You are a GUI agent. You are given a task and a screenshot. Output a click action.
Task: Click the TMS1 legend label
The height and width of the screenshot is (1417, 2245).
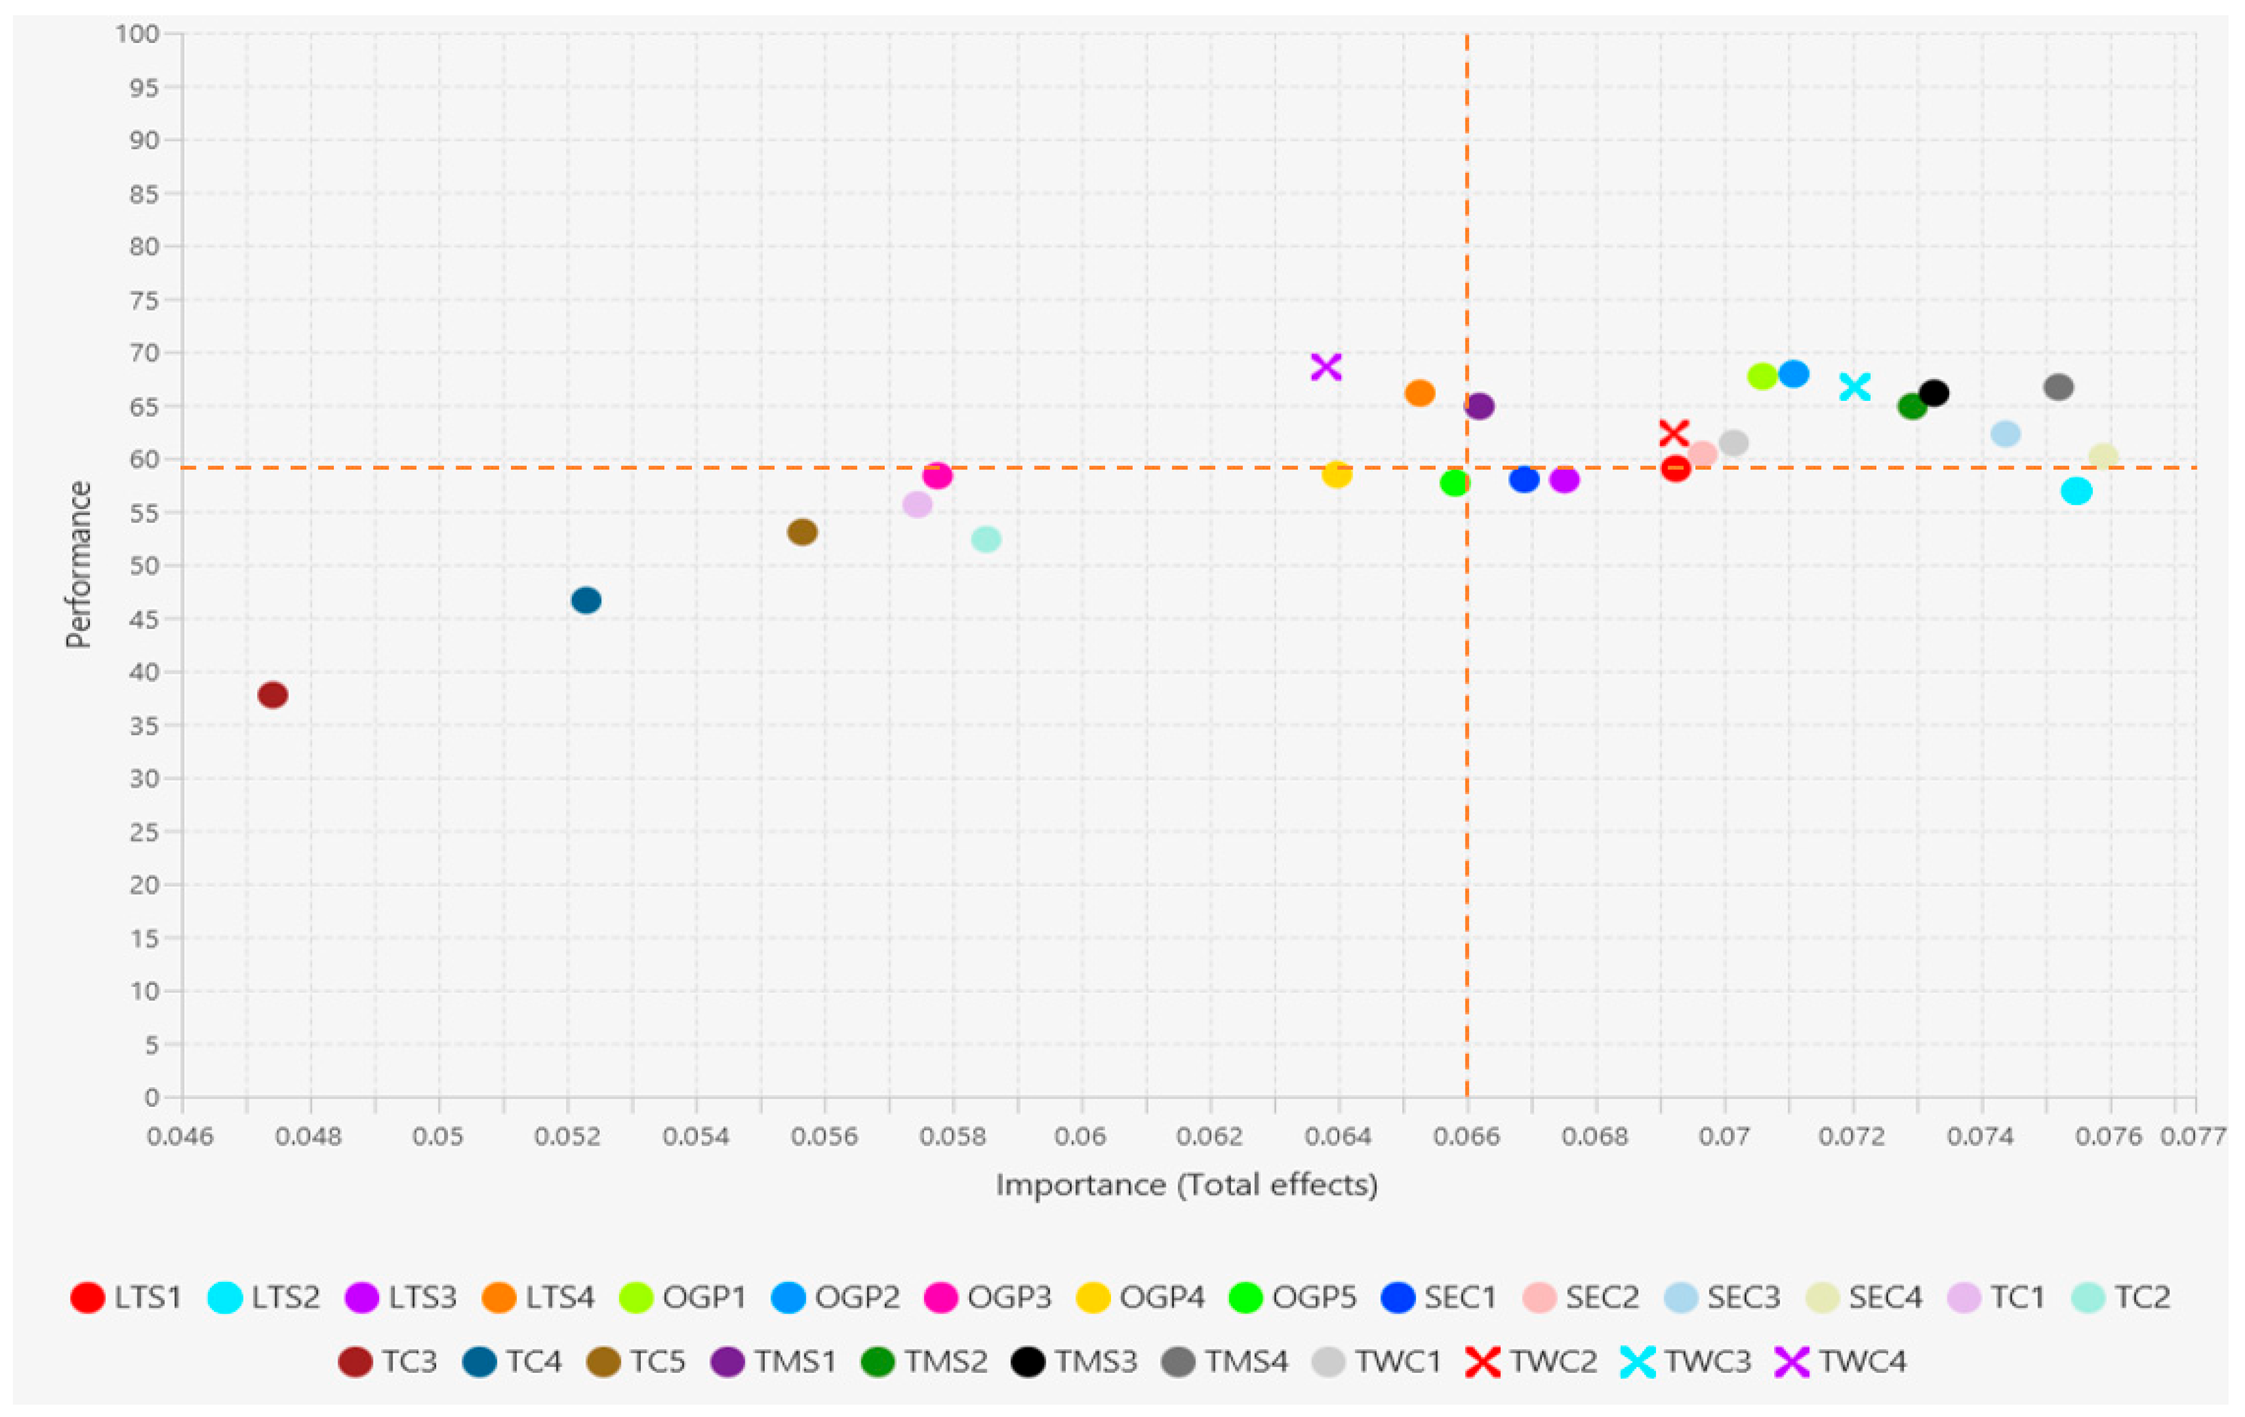pyautogui.click(x=794, y=1362)
